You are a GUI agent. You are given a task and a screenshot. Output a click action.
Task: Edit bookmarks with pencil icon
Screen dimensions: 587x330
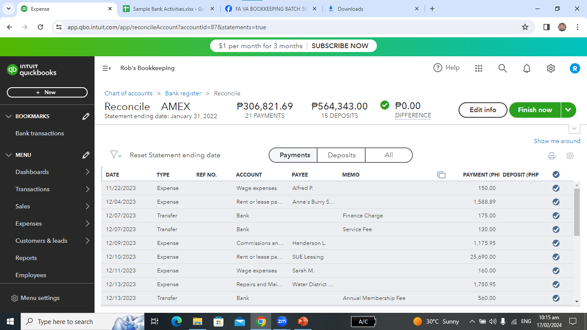86,116
